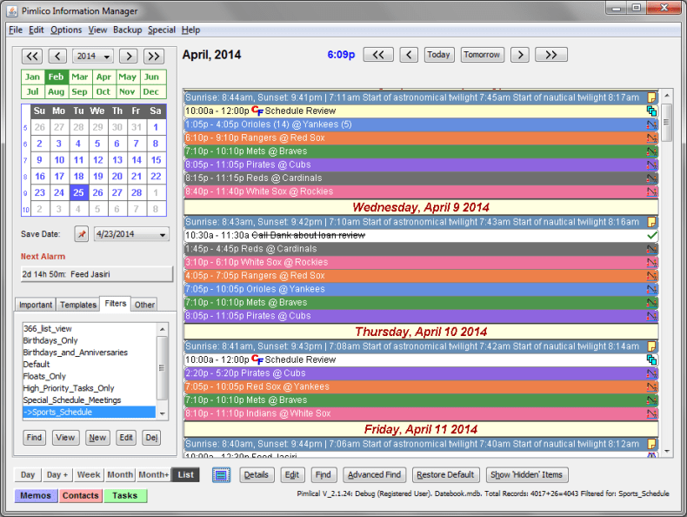The height and width of the screenshot is (517, 687).
Task: Click event list scrollbar up arrow
Action: point(666,96)
